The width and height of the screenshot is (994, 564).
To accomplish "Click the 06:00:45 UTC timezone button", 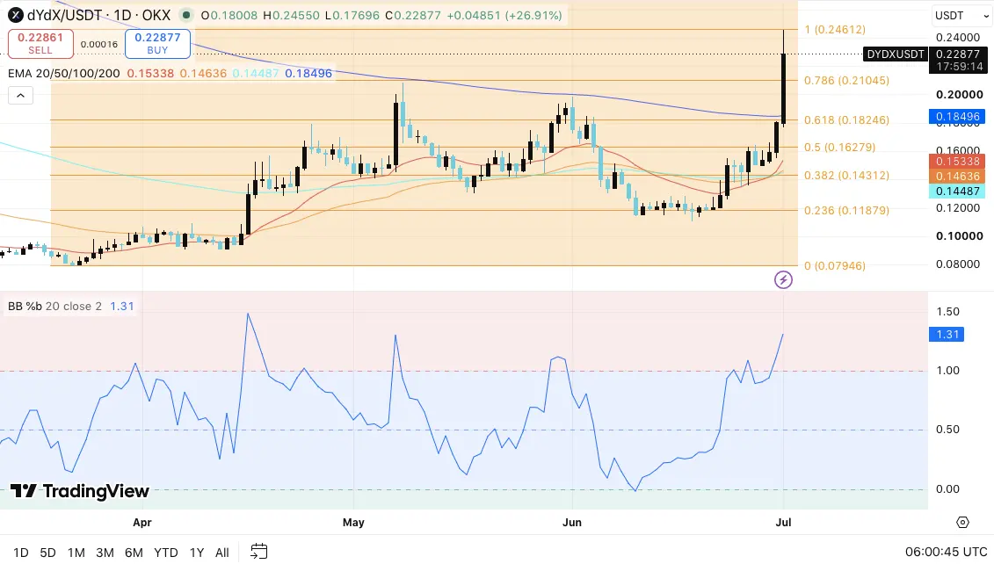I will click(x=946, y=552).
